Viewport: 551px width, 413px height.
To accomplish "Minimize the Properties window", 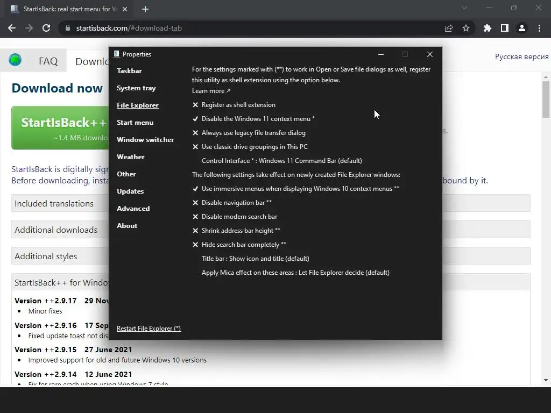I will point(381,54).
